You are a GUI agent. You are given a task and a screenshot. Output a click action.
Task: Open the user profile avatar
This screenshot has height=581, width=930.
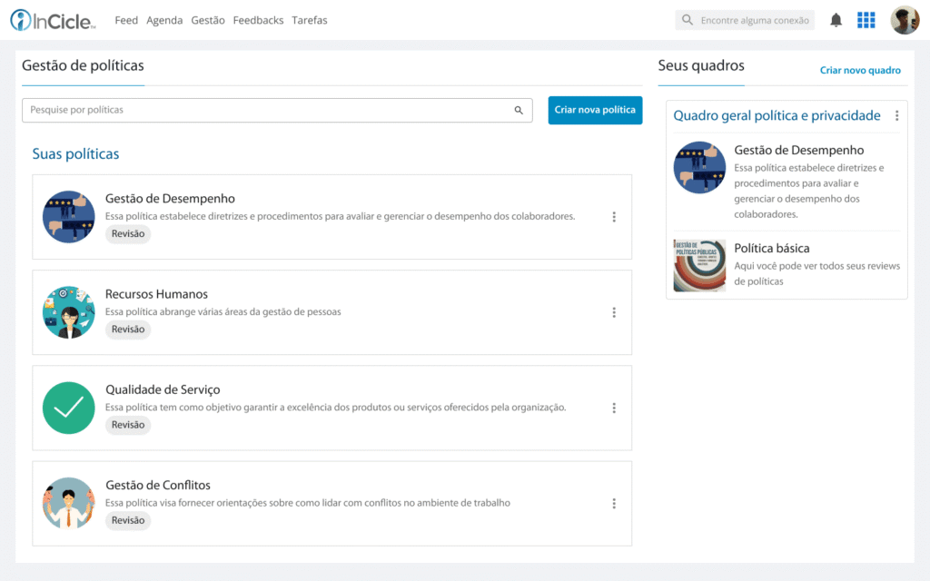tap(905, 20)
